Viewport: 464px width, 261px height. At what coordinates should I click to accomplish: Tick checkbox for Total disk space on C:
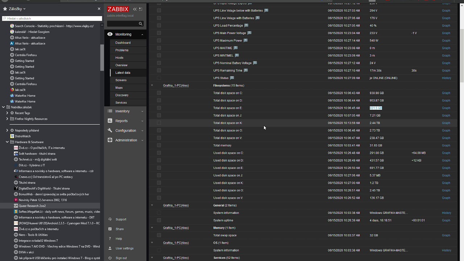pos(159,93)
